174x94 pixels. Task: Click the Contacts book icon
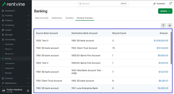[3, 78]
